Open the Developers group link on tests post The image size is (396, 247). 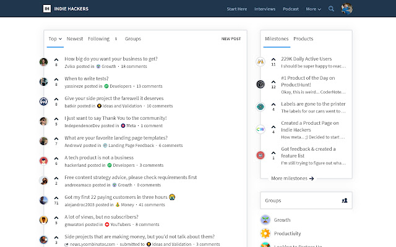pos(118,86)
